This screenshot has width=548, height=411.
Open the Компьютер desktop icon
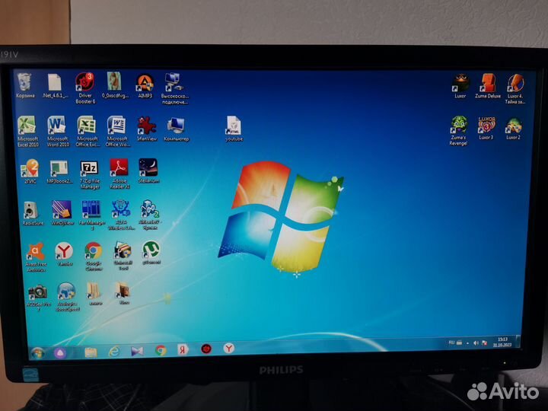click(176, 129)
